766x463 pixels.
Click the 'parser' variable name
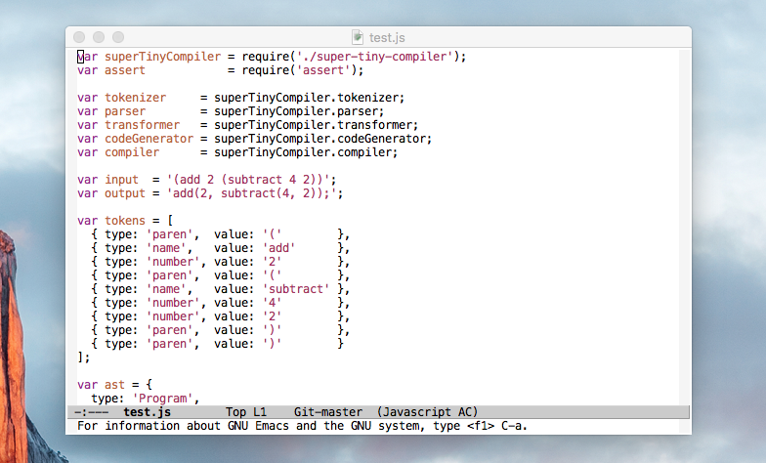tap(125, 111)
